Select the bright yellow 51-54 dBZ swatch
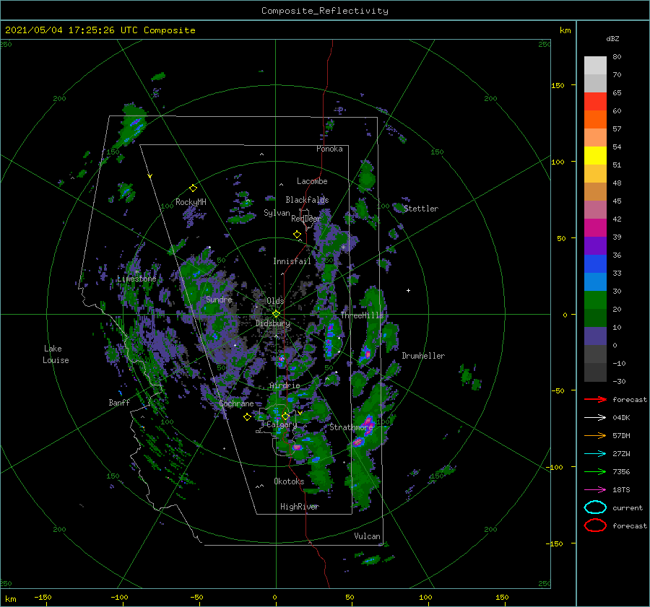Screen dimensions: 650x607 click(x=595, y=156)
